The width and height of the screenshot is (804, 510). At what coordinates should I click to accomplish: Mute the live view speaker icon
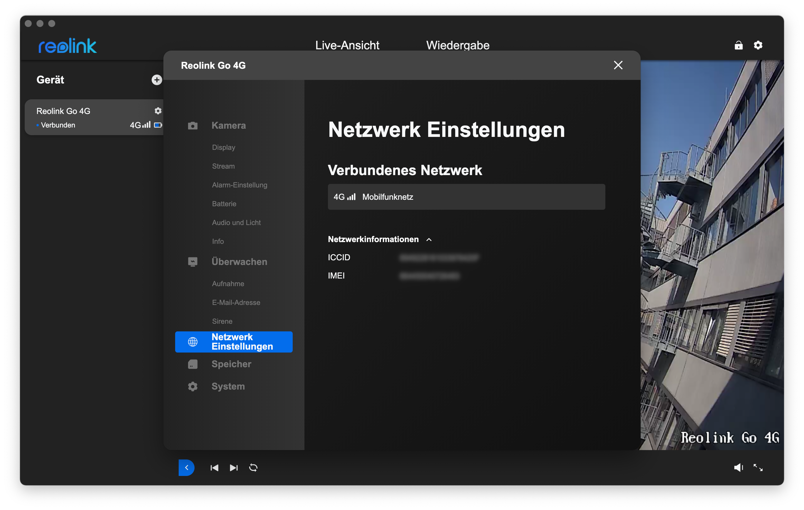(738, 468)
